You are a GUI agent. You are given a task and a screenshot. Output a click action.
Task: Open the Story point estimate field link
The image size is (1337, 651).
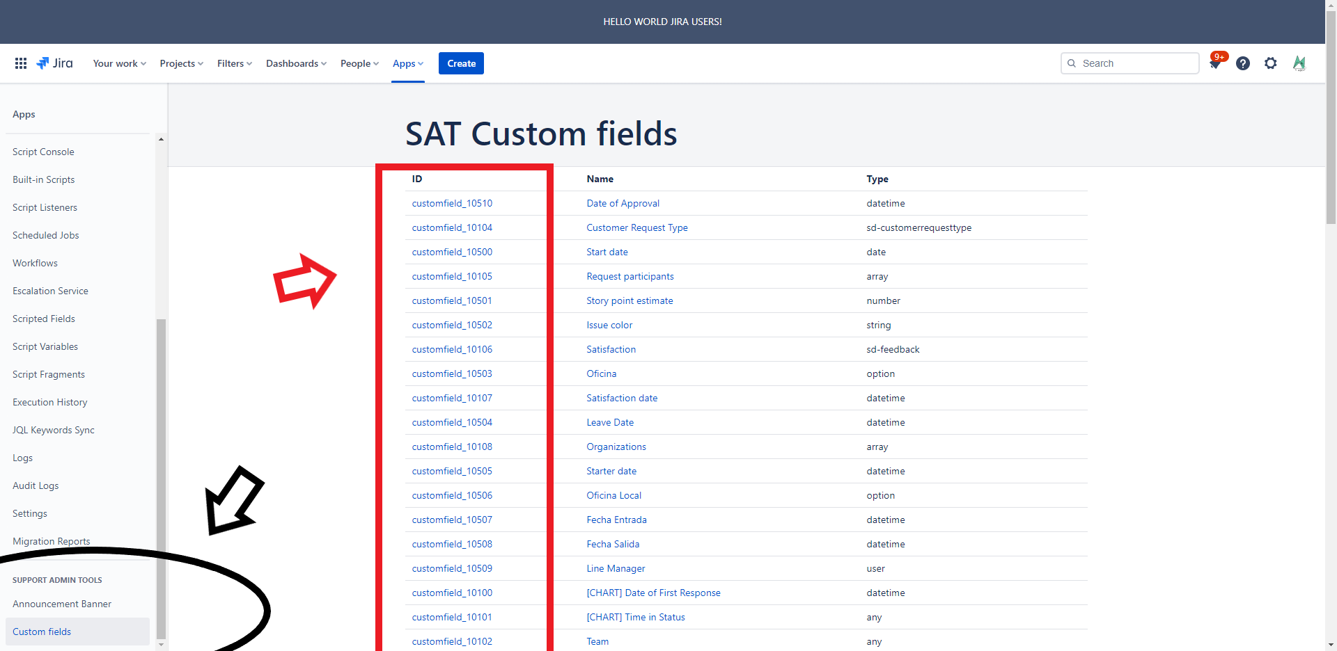(x=630, y=300)
